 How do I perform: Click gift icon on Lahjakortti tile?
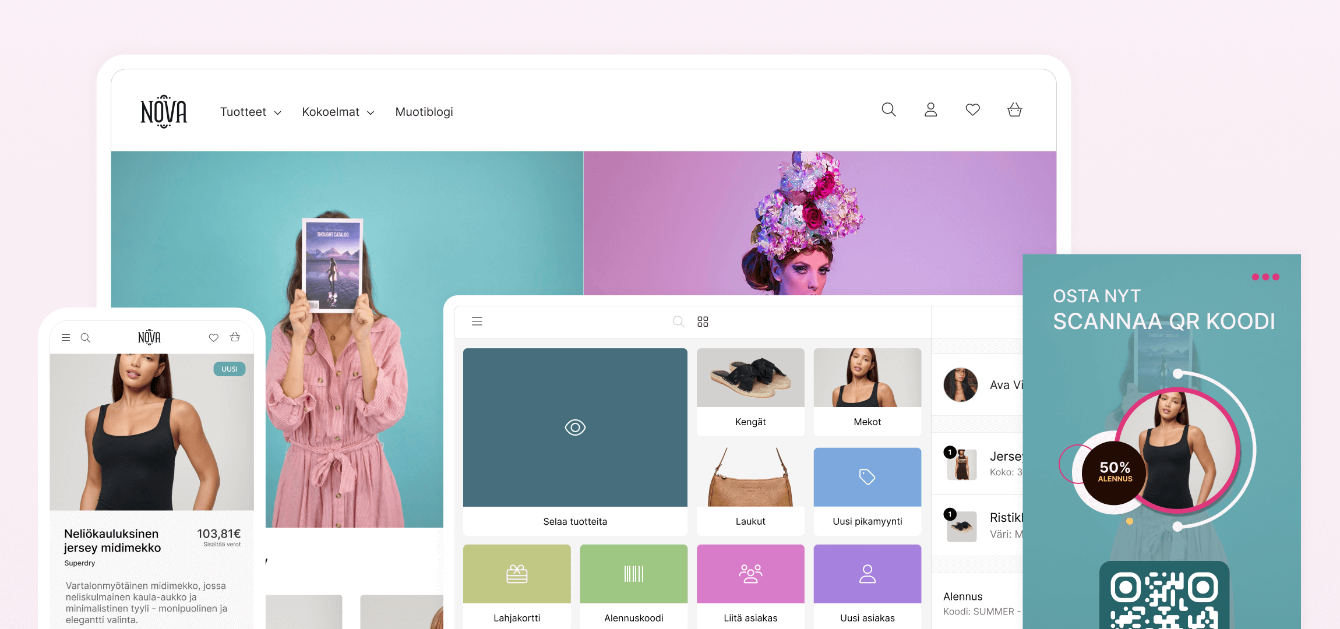(x=517, y=574)
